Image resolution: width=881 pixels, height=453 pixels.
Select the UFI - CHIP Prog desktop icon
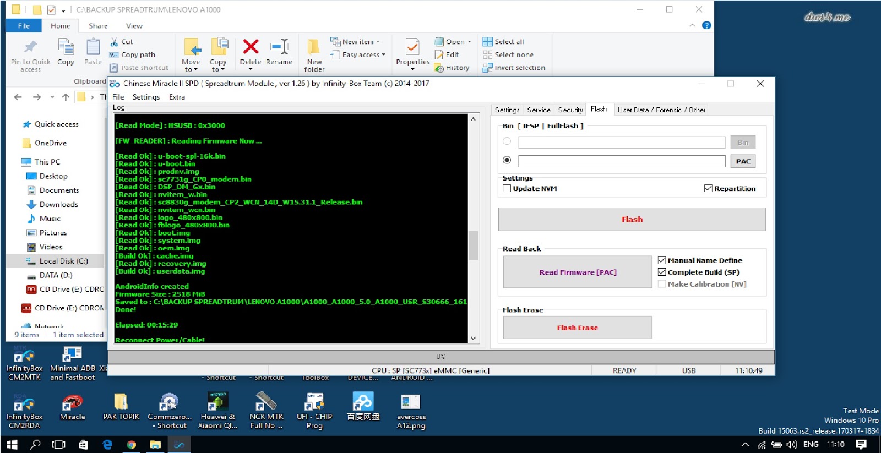[314, 412]
